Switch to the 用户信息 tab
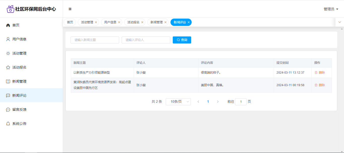Image resolution: width=344 pixels, height=153 pixels. [110, 22]
